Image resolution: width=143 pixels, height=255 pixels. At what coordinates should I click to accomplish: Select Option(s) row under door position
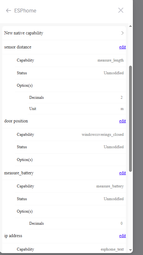(70, 160)
